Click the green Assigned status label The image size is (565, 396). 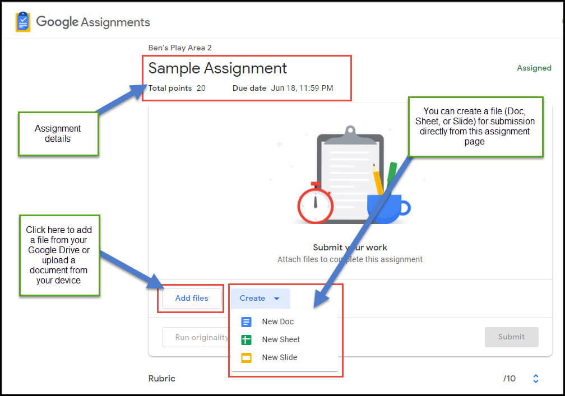click(x=534, y=68)
